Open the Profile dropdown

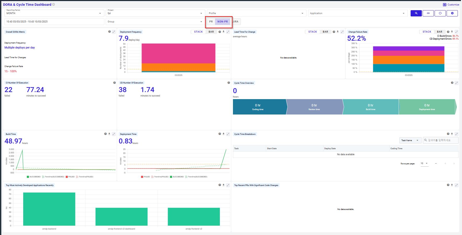(257, 13)
